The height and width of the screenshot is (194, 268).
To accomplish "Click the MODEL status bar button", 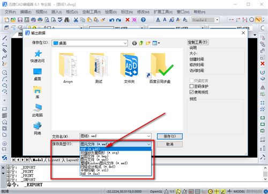I will coord(239,191).
